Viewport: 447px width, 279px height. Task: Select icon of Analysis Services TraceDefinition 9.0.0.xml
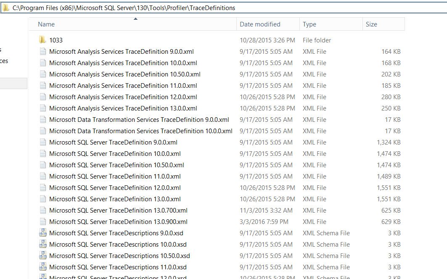coord(43,52)
